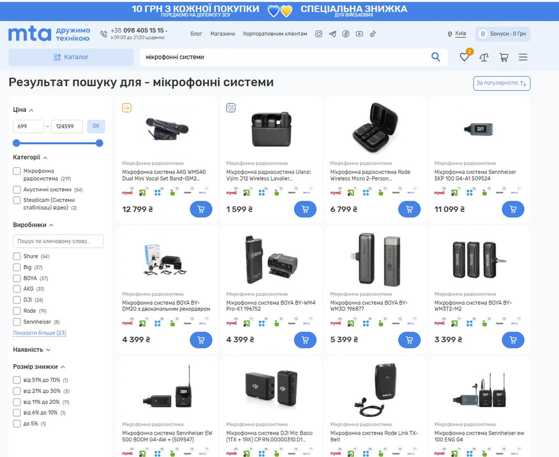
Task: Add Rode Wireless Micro to cart
Action: click(x=409, y=209)
